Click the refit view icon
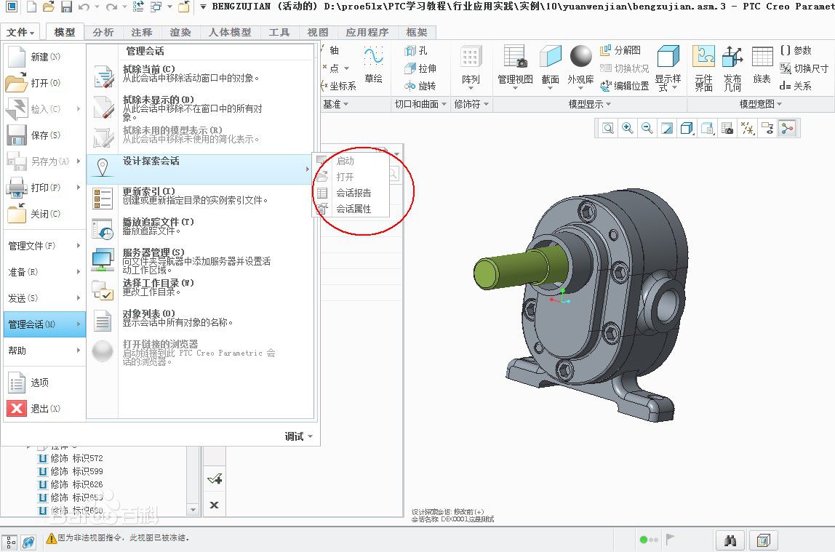This screenshot has width=835, height=552. 608,129
